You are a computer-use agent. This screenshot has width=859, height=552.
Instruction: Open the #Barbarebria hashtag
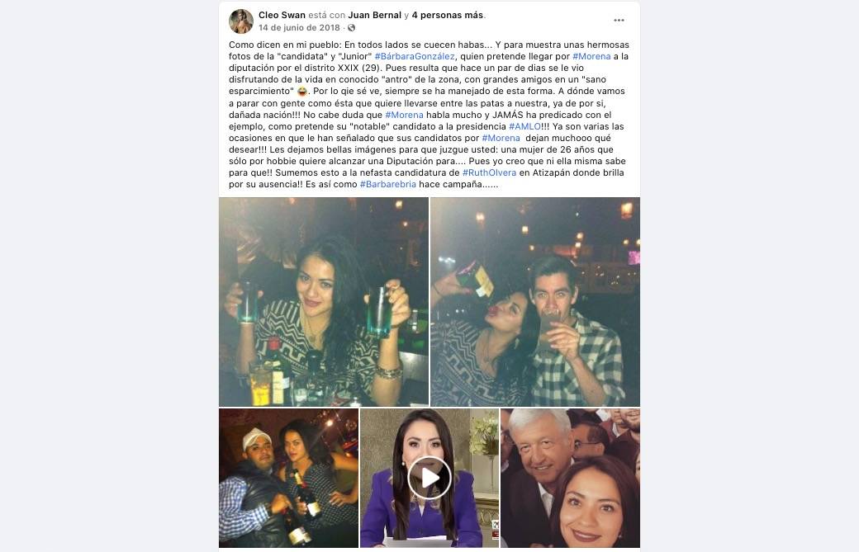point(388,184)
